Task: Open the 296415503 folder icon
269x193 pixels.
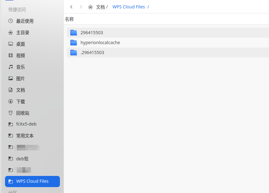Action: click(74, 33)
